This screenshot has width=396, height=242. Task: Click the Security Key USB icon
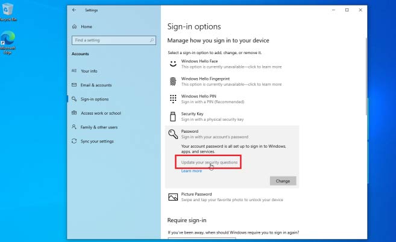tap(173, 116)
